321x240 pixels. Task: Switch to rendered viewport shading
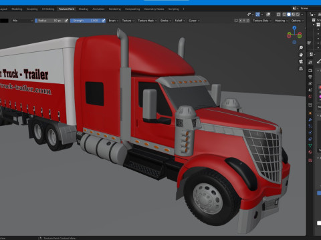[298, 15]
